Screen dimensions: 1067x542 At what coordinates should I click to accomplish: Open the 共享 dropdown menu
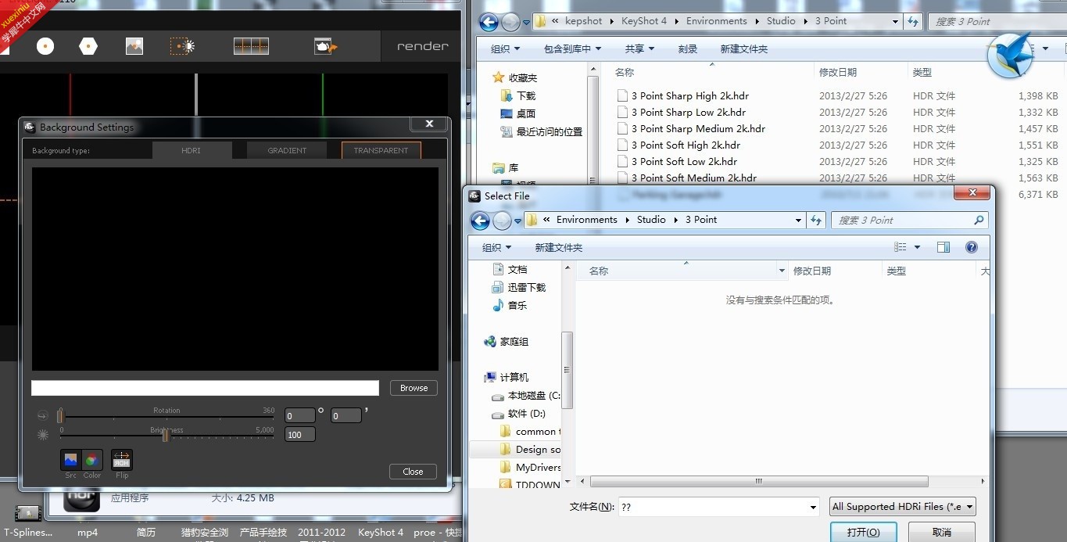639,48
